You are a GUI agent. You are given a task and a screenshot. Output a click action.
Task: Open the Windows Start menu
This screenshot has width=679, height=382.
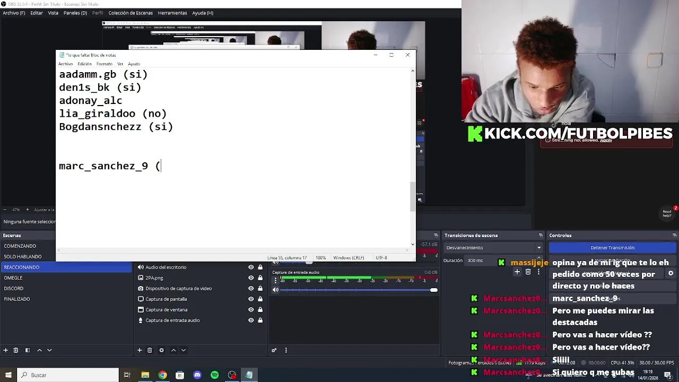[x=8, y=375]
